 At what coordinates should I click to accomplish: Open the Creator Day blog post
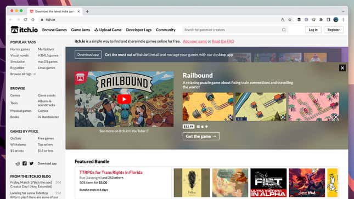[31, 184]
